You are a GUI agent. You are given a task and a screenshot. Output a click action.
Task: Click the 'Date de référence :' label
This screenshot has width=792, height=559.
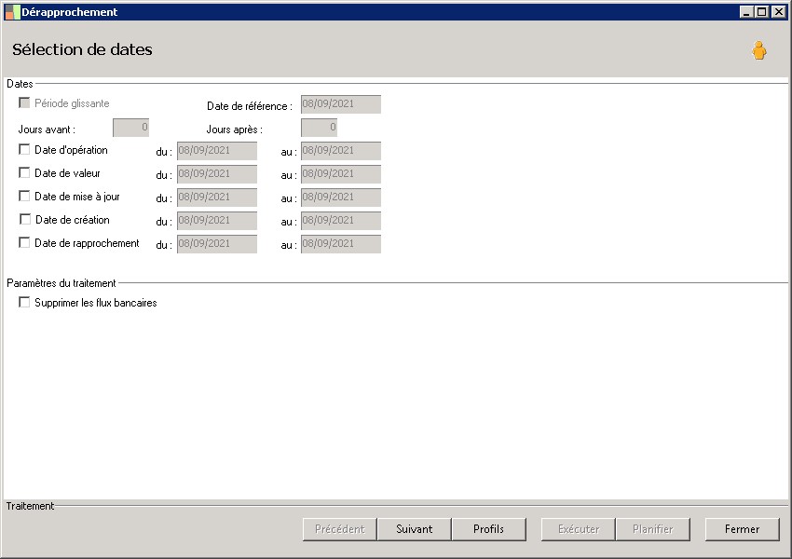click(250, 106)
